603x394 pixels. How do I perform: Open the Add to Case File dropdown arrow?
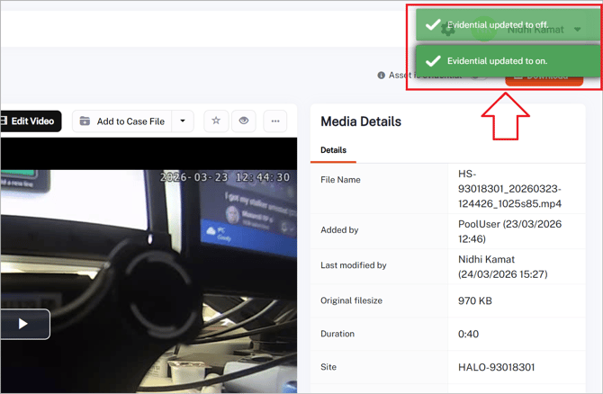tap(183, 121)
